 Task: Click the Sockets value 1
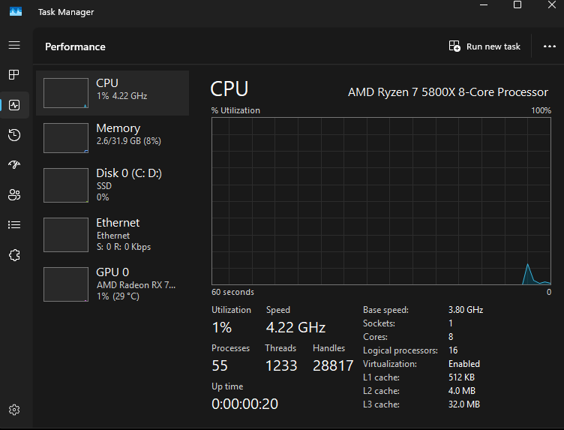click(450, 323)
